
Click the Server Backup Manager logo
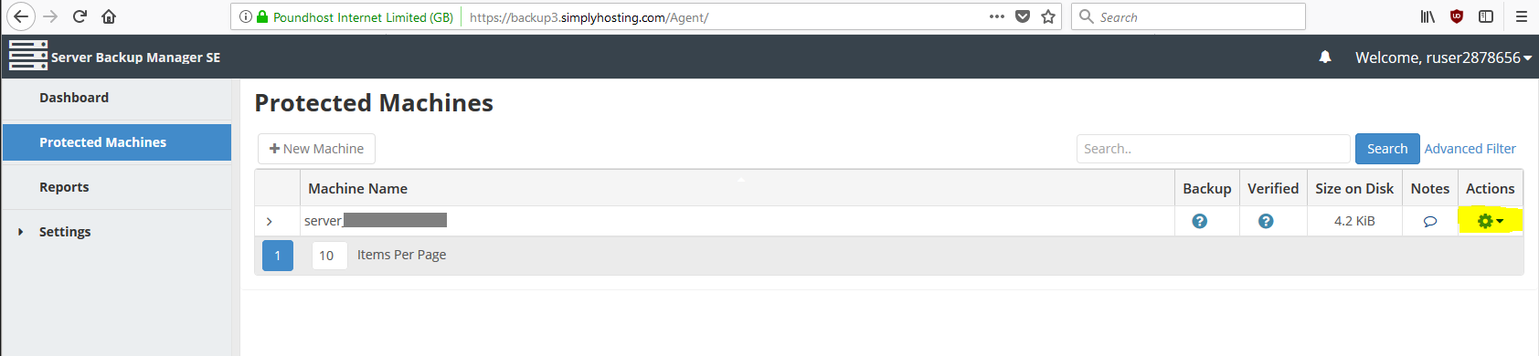point(28,56)
